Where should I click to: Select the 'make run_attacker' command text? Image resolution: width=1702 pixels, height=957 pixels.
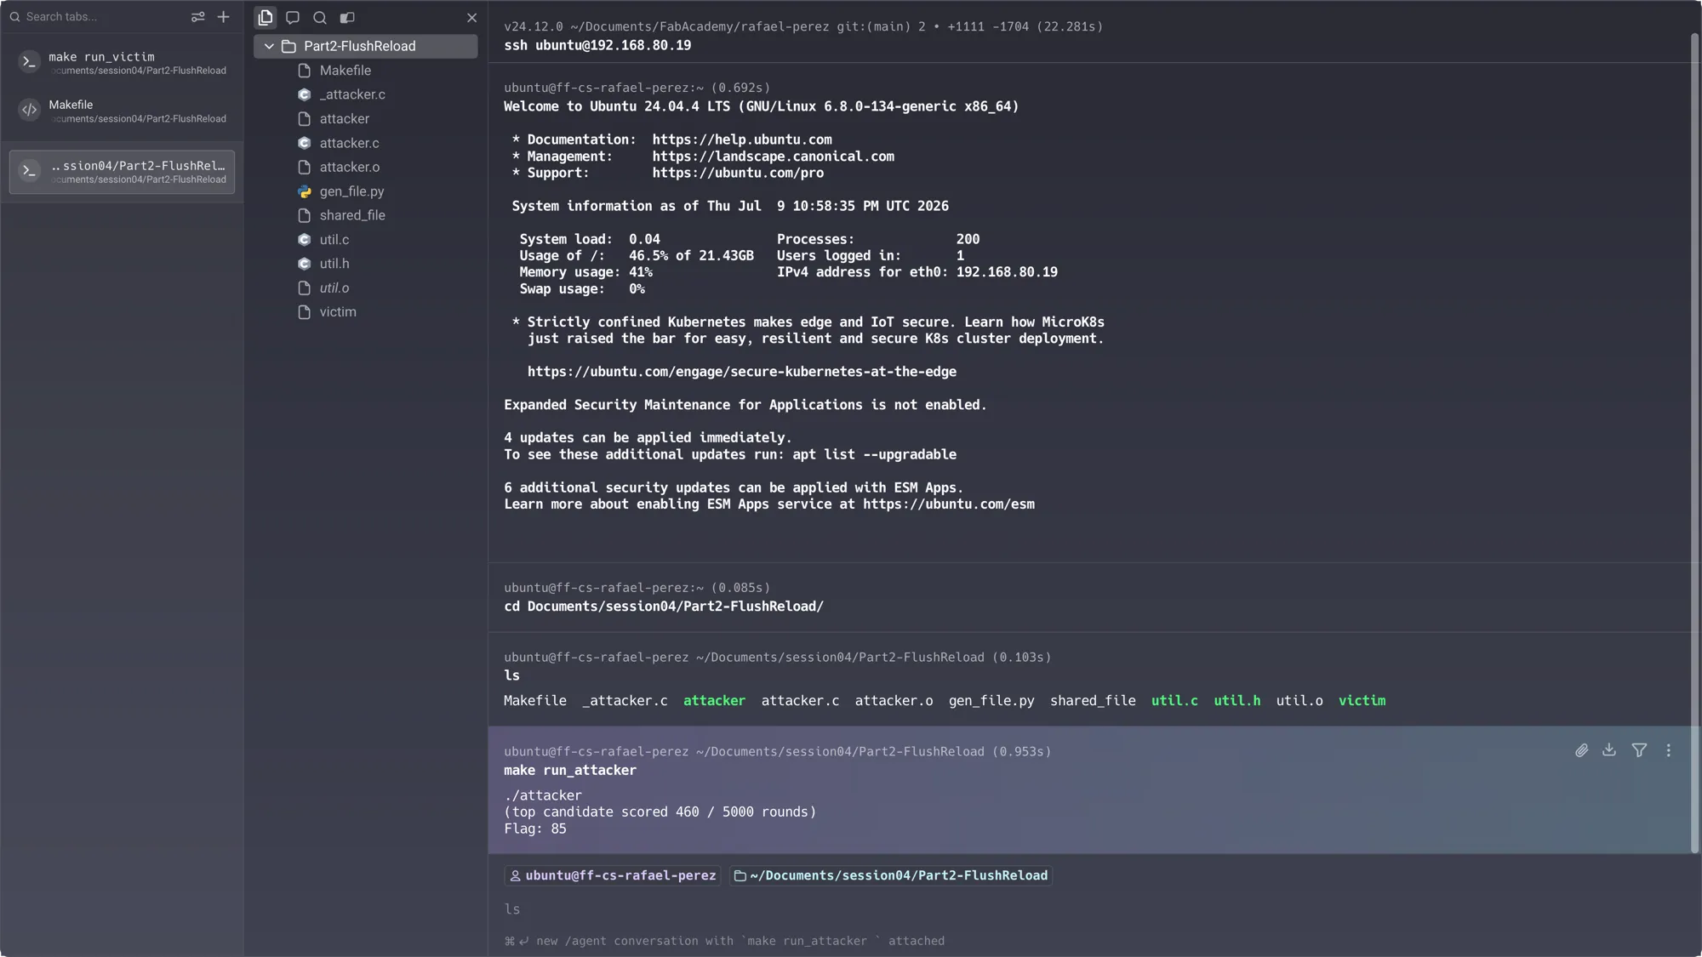pyautogui.click(x=570, y=771)
